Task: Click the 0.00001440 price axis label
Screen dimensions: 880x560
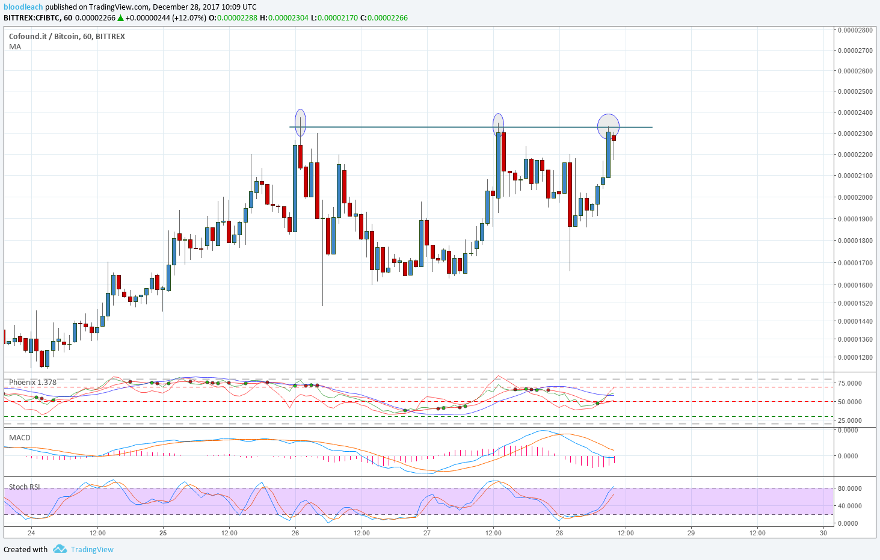Action: (855, 321)
